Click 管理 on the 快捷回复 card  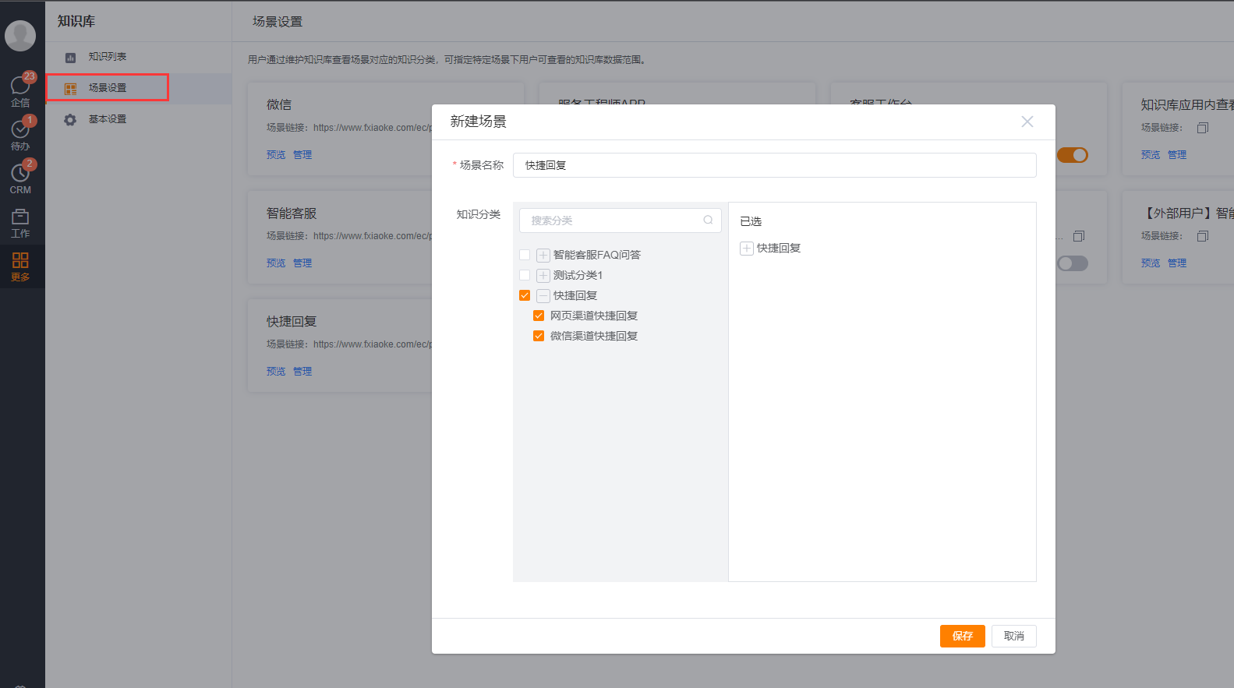(302, 372)
